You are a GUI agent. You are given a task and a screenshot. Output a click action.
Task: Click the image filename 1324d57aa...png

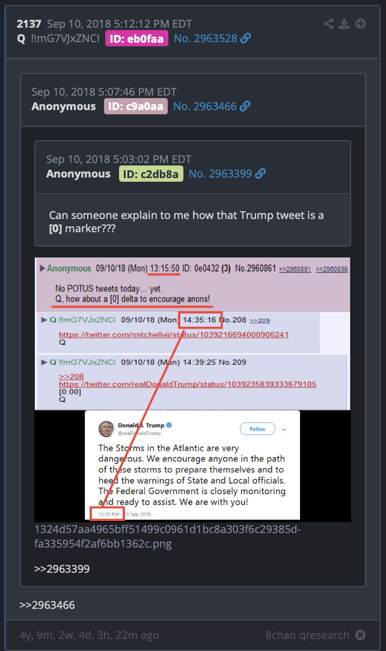click(x=167, y=537)
